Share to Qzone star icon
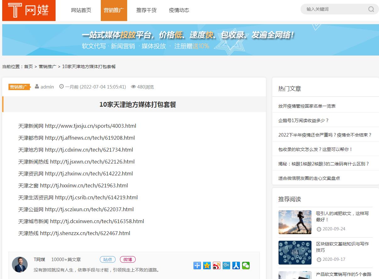This screenshot has width=379, height=279. [207, 266]
